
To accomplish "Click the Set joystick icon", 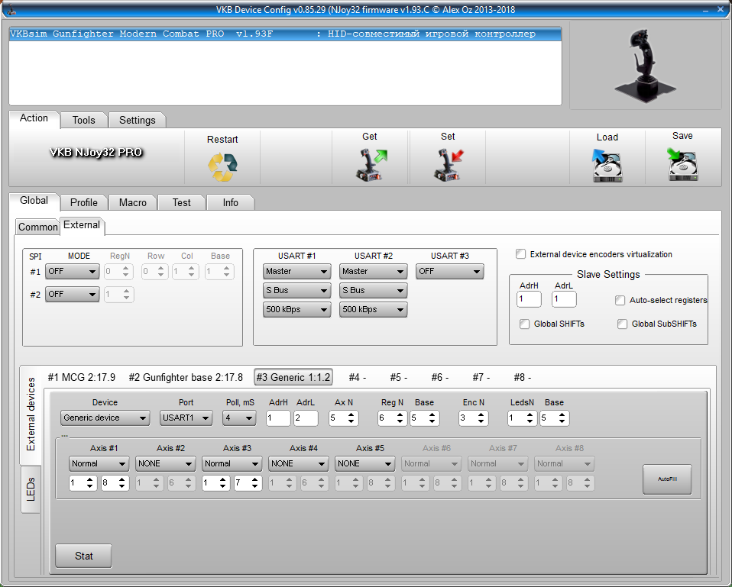I will [x=449, y=165].
